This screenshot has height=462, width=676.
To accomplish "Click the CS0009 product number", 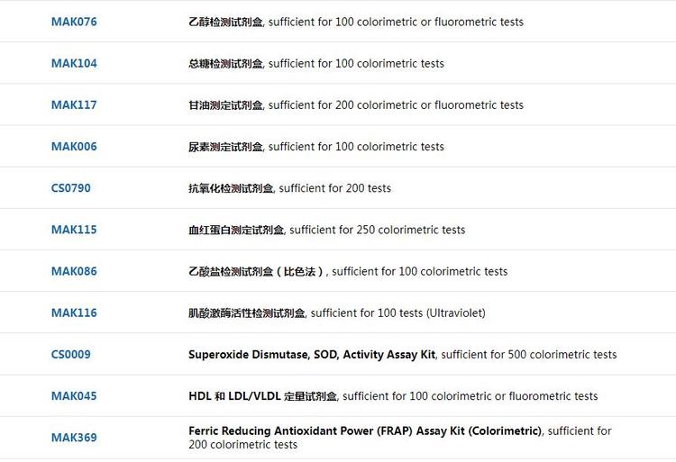I will tap(71, 354).
